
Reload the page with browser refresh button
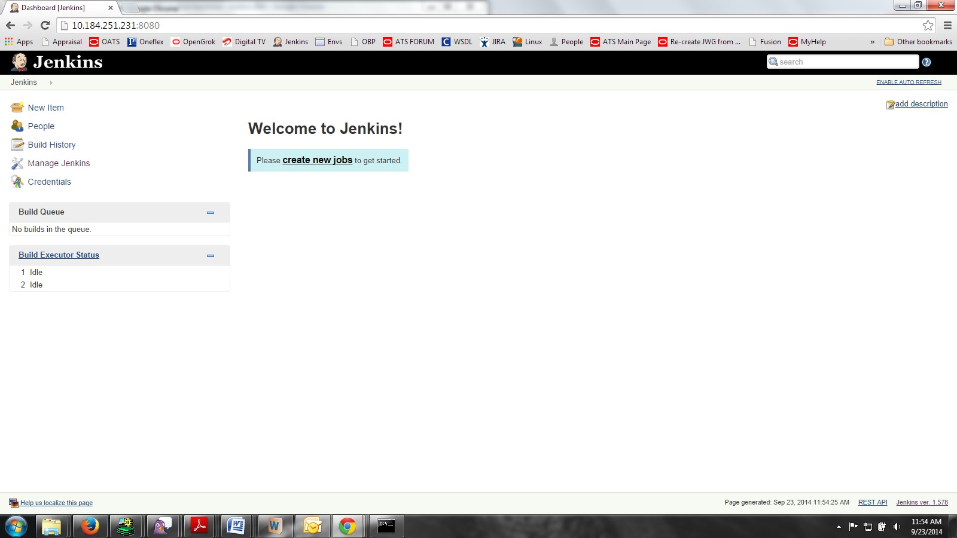tap(45, 25)
